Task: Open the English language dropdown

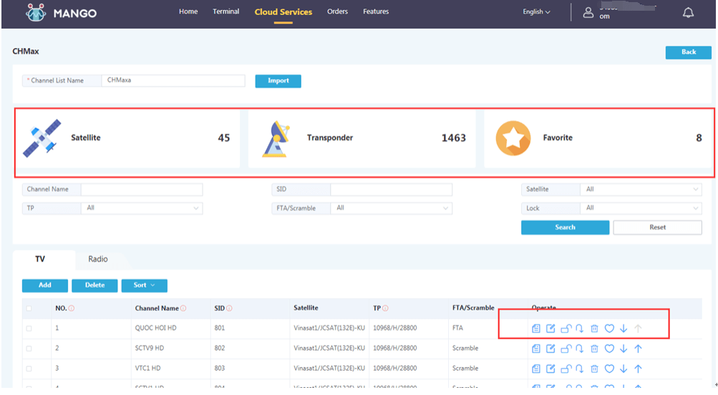Action: click(536, 12)
